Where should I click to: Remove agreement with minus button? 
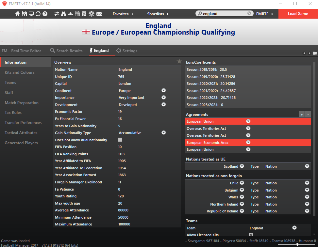pyautogui.click(x=308, y=115)
